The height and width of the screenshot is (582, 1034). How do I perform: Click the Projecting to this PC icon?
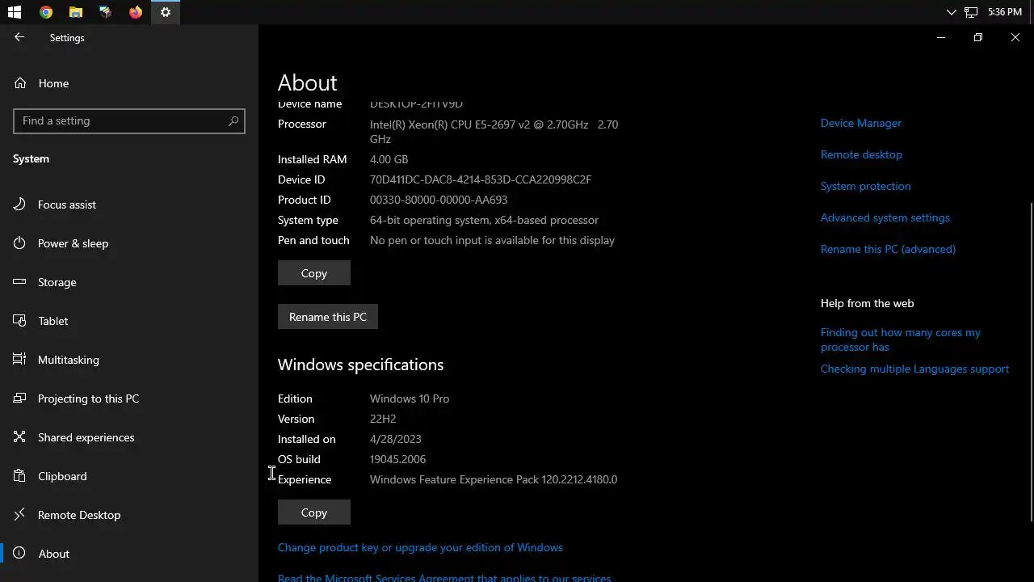click(20, 398)
